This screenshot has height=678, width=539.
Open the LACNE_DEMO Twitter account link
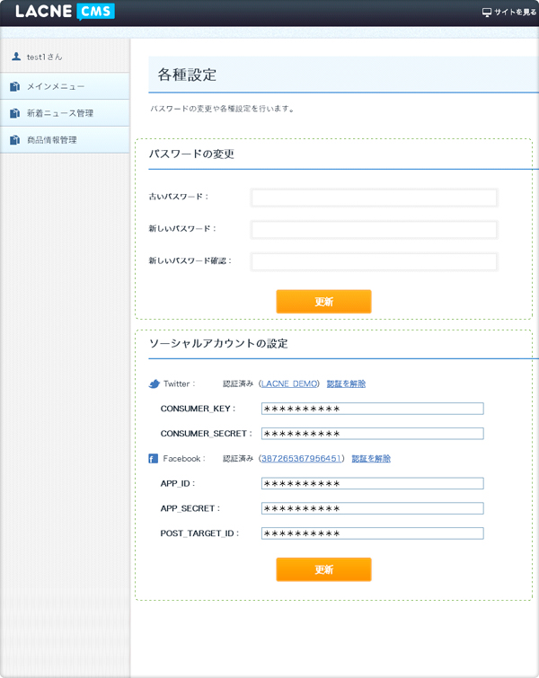coord(289,383)
